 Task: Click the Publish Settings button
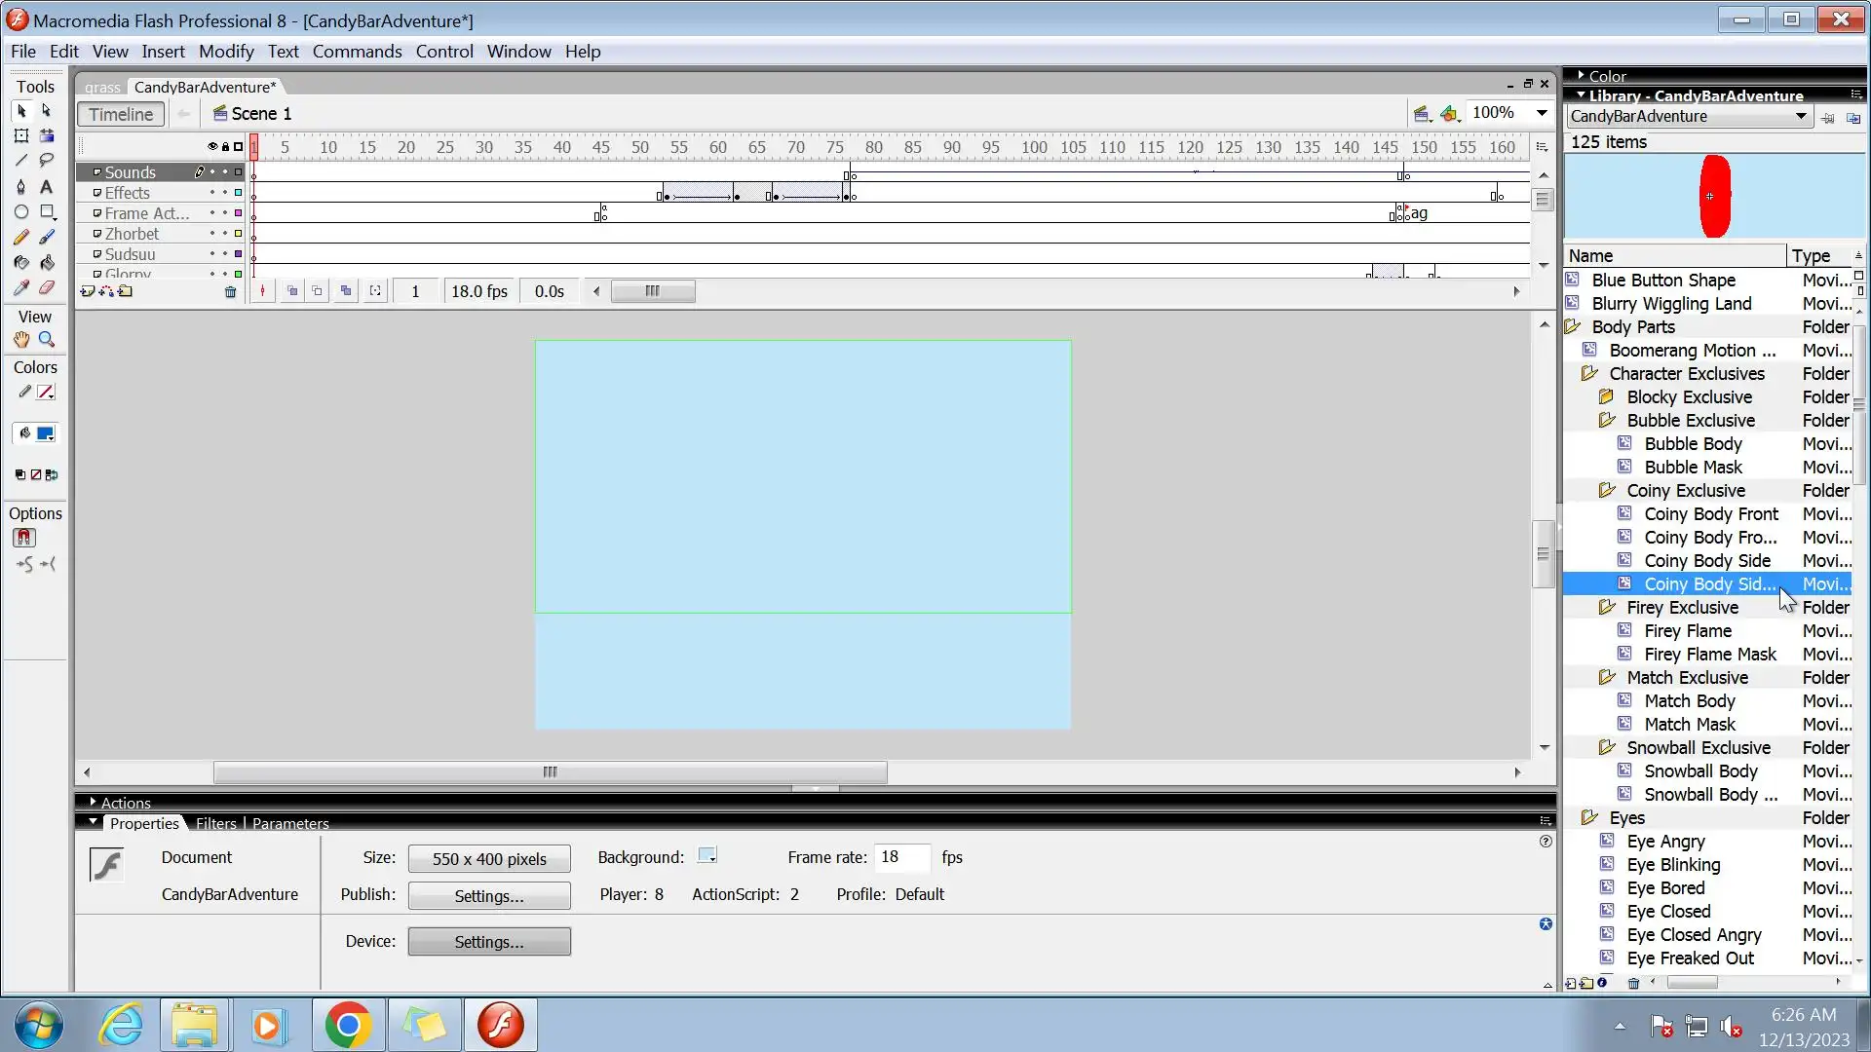pos(489,896)
